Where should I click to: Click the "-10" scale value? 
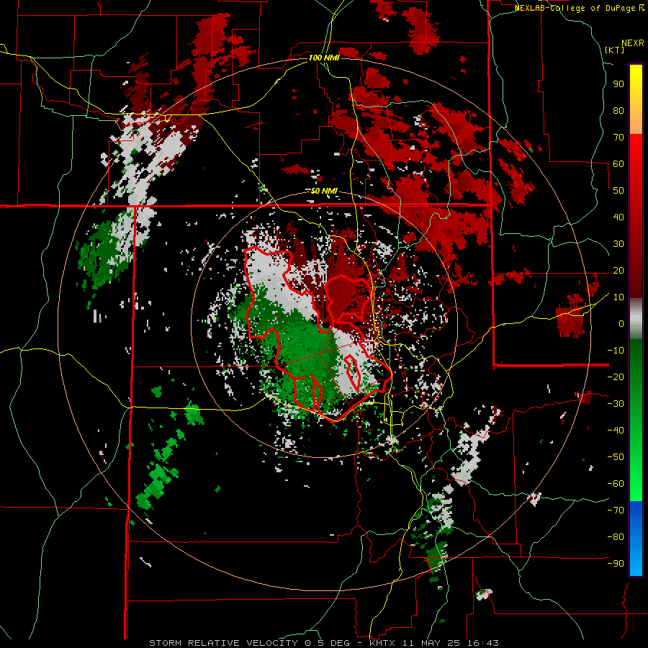click(616, 351)
